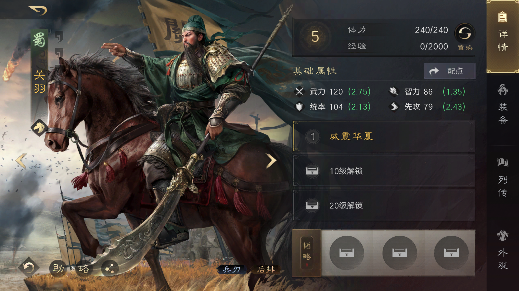
Task: Tap the 助 round icon
Action: 58,268
